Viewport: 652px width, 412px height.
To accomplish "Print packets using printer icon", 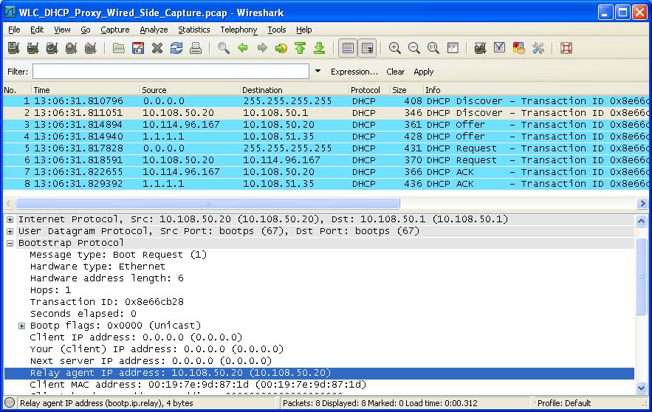I will [195, 49].
